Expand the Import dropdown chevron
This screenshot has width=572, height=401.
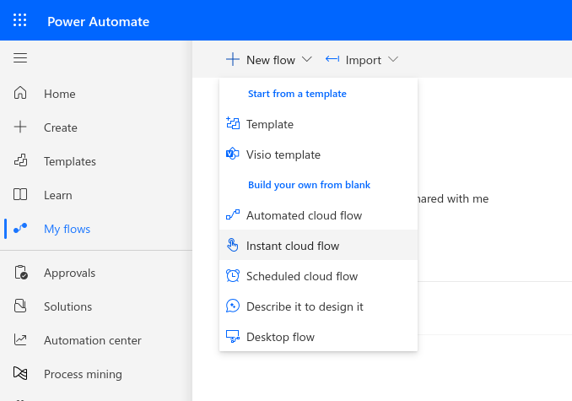393,59
